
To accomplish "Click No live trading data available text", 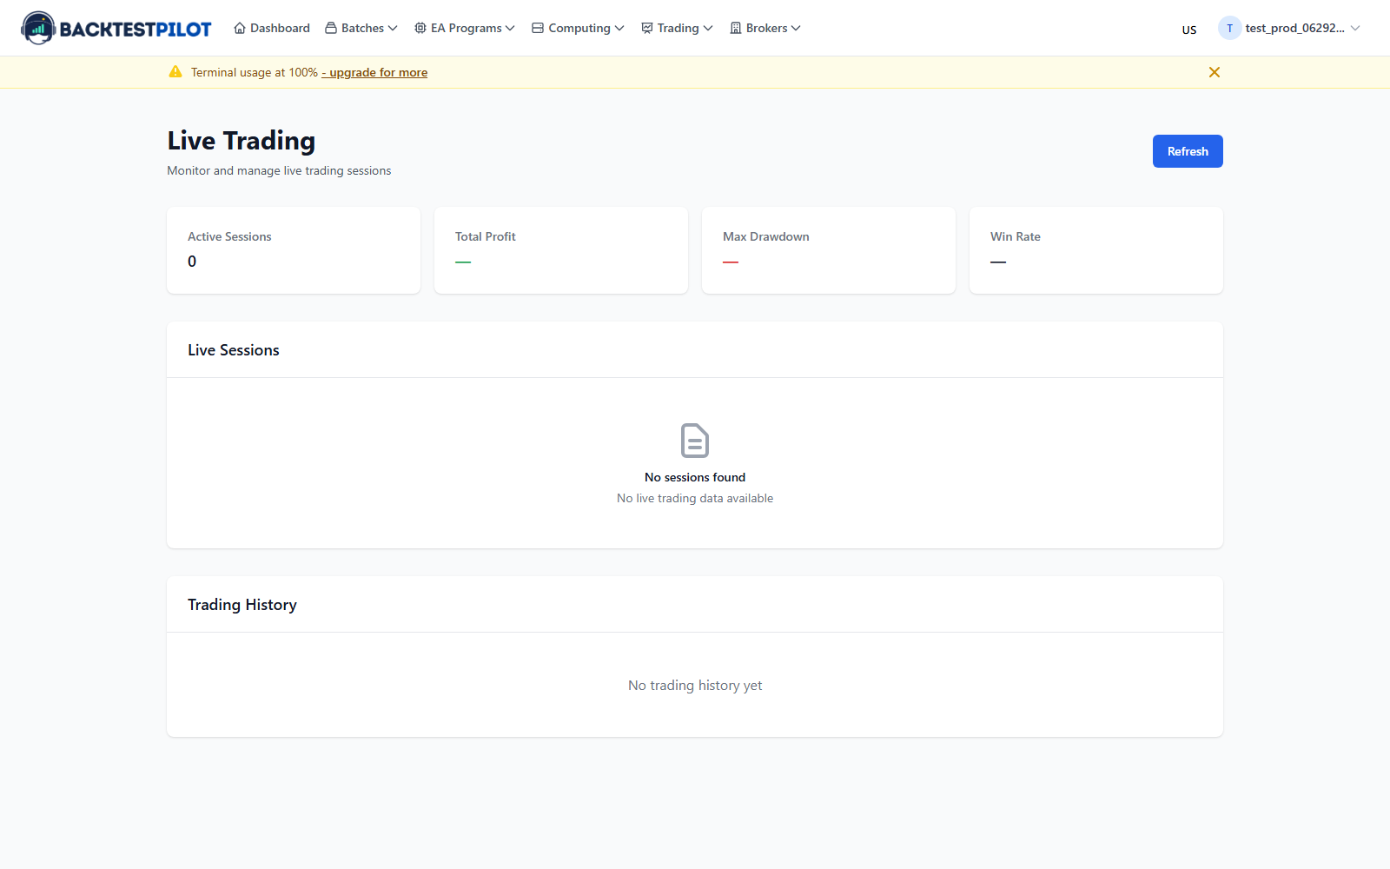I will (695, 498).
